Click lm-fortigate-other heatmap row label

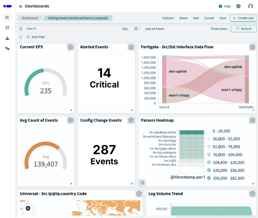point(163,149)
